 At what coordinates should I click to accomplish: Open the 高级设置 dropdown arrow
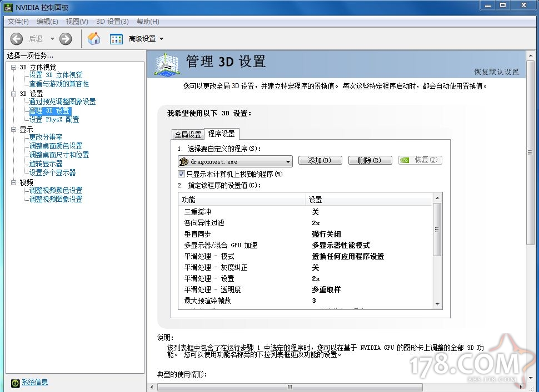[161, 39]
